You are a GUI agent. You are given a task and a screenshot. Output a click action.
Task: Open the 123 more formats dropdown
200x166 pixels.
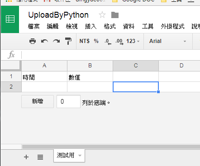(133, 41)
